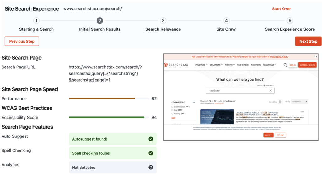Select the Webpage (87) checkbox
The height and width of the screenshot is (181, 322).
(x=172, y=114)
